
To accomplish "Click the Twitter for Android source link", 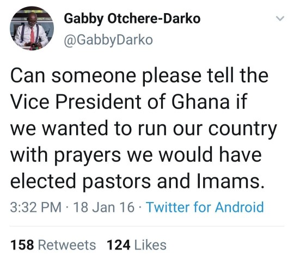I will point(205,207).
